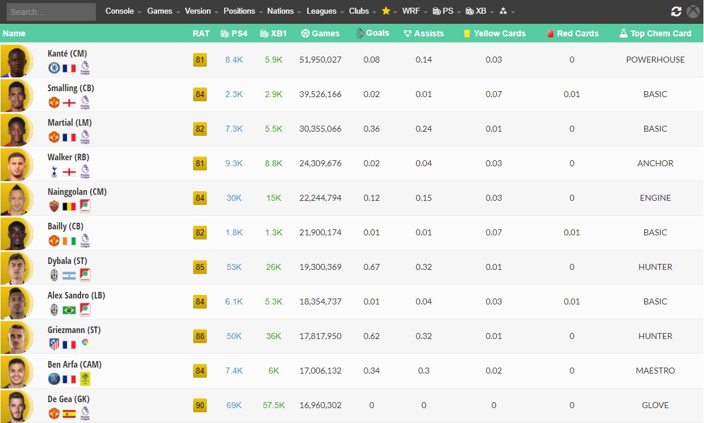Click Kanté's Premier League icon
The image size is (704, 423).
[x=85, y=68]
